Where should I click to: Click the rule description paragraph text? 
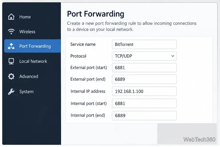pyautogui.click(x=132, y=26)
